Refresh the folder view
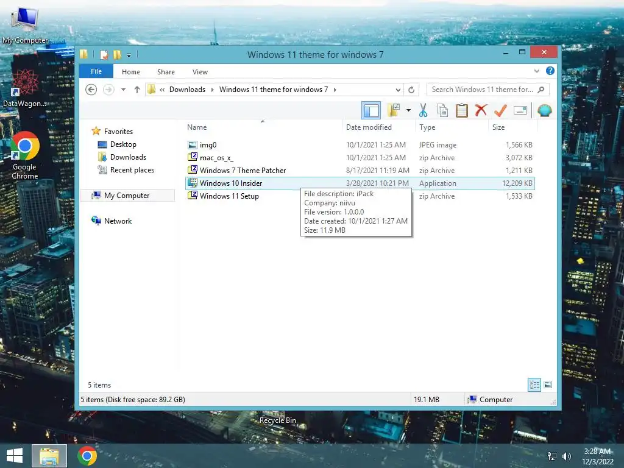The width and height of the screenshot is (624, 468). [x=411, y=90]
